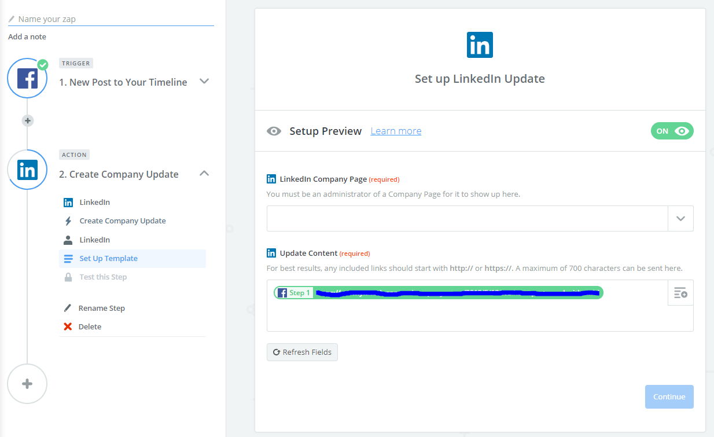Viewport: 714px width, 437px height.
Task: Open the Learn more link
Action: point(396,131)
